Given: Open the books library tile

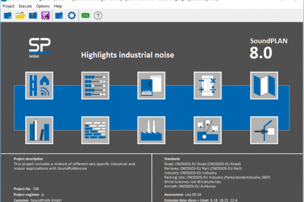Looking at the screenshot, I should pyautogui.click(x=39, y=130).
